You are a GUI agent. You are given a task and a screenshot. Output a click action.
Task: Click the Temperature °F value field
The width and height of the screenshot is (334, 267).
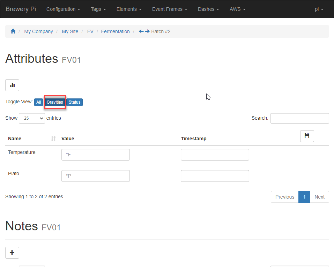tap(96, 155)
